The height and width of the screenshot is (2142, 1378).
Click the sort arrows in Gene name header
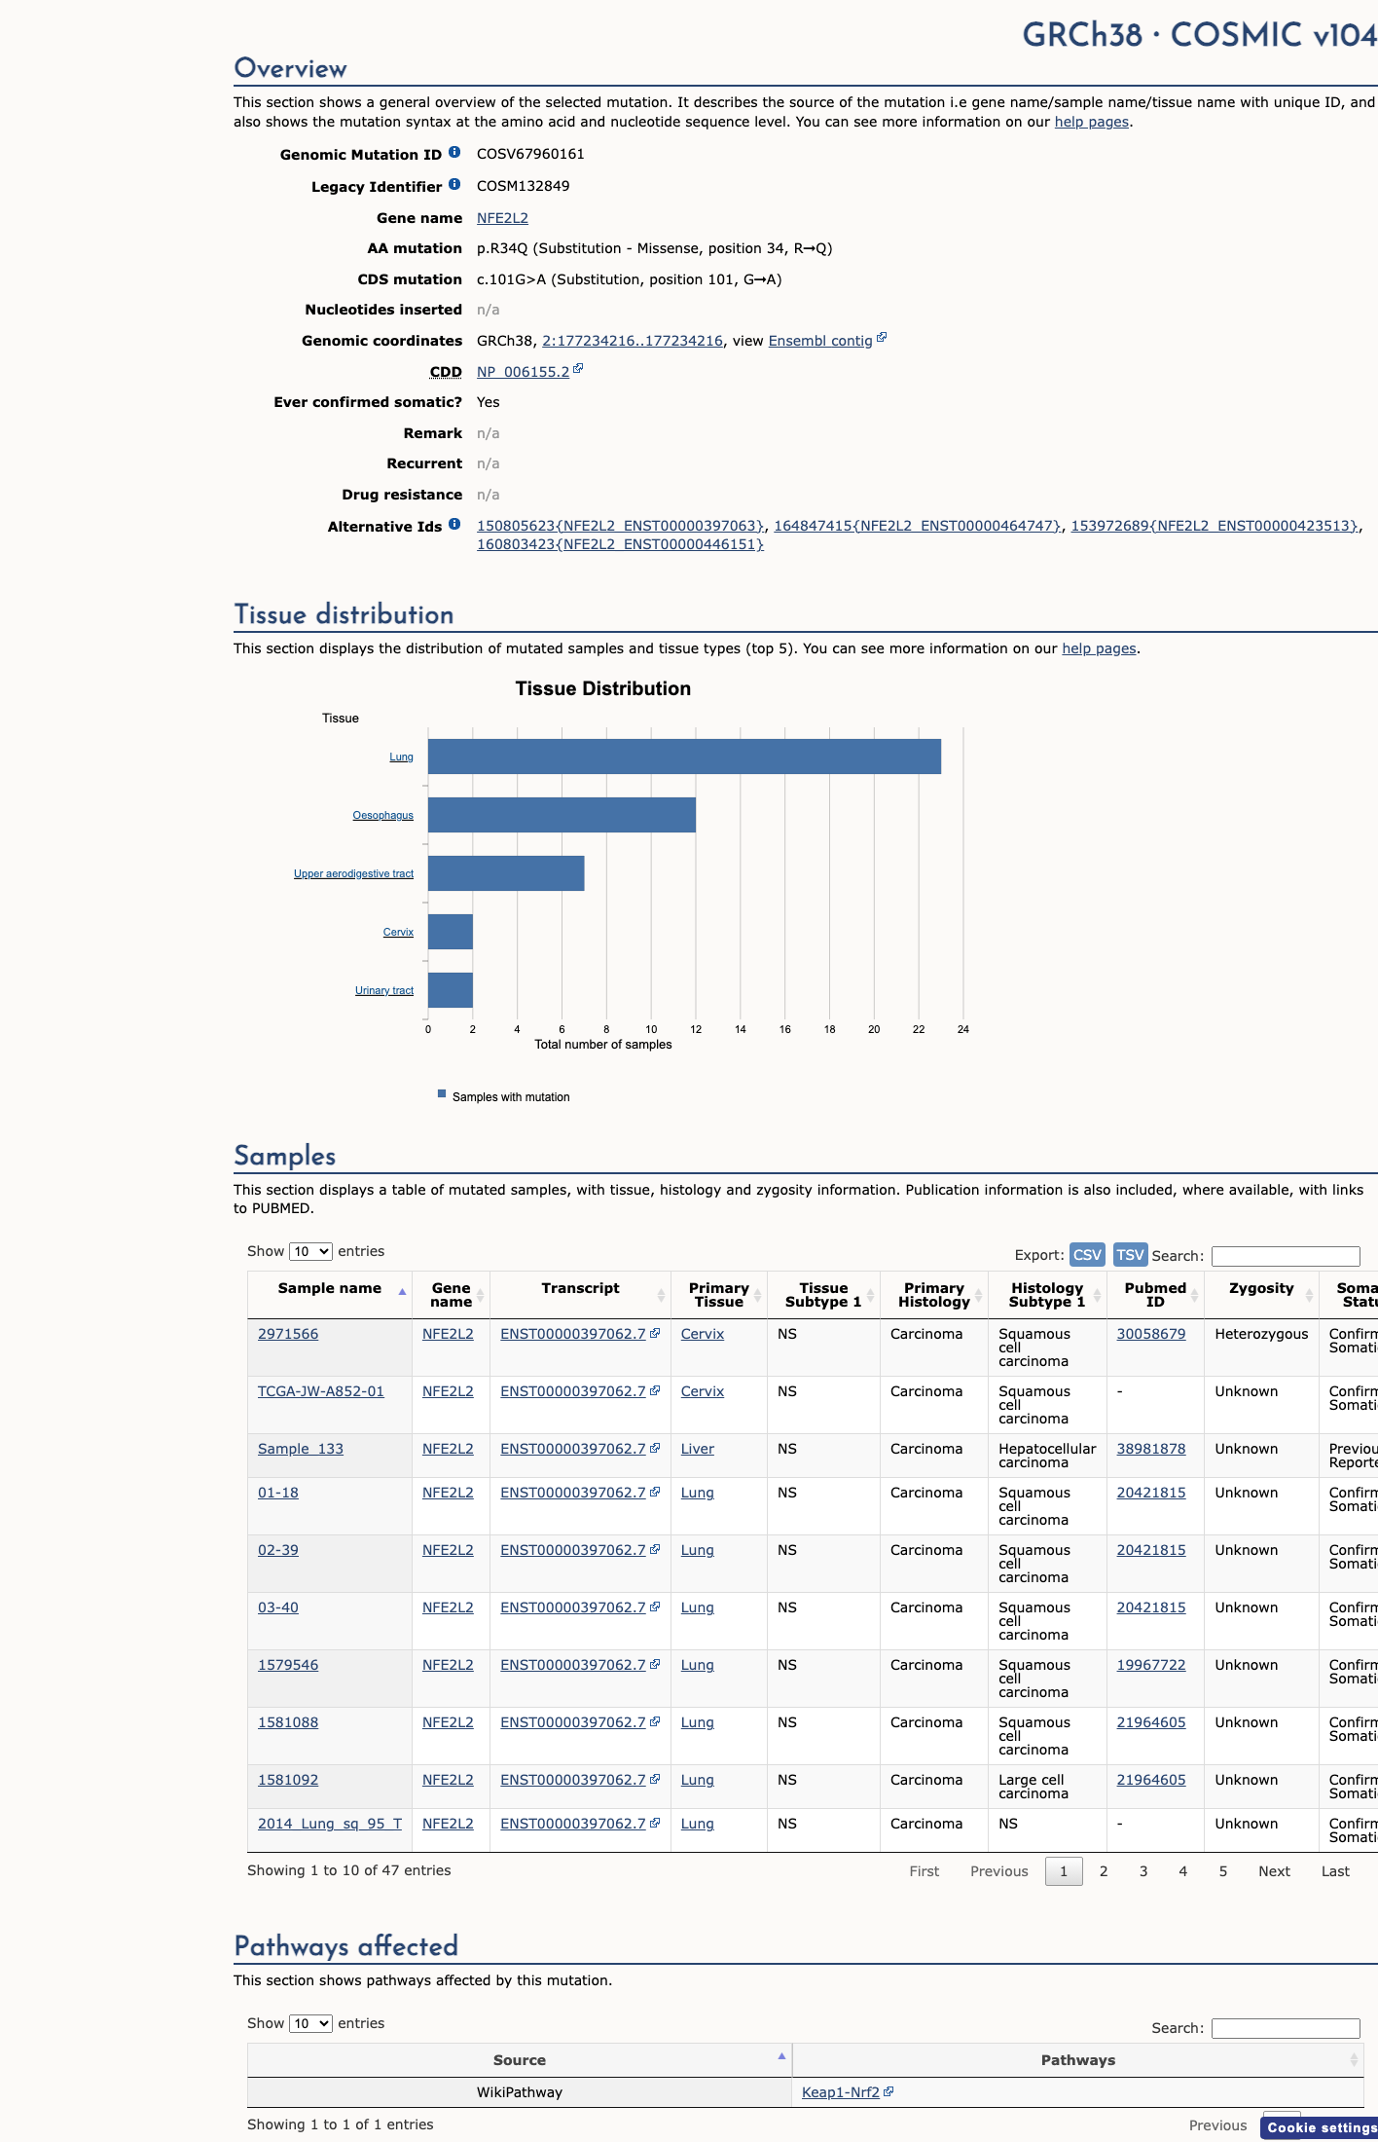pyautogui.click(x=480, y=1295)
